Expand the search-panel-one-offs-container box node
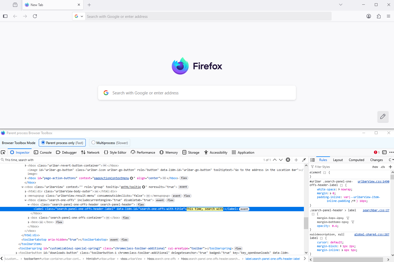The width and height of the screenshot is (394, 262). [29, 218]
